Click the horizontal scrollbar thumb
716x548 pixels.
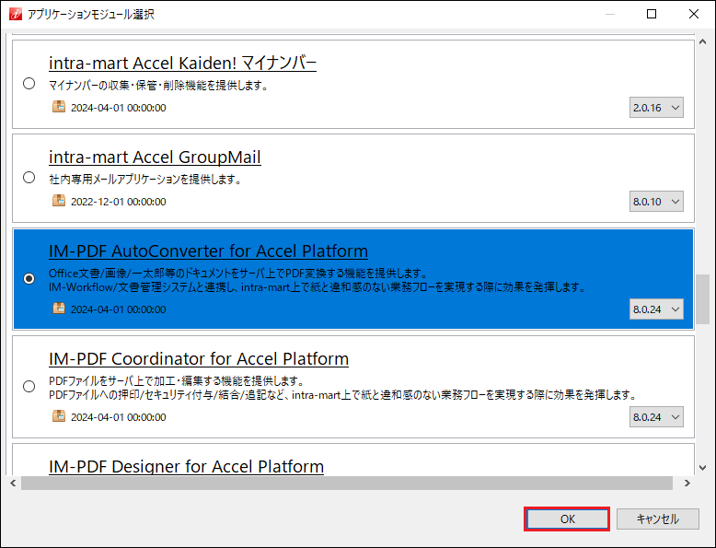(x=347, y=483)
